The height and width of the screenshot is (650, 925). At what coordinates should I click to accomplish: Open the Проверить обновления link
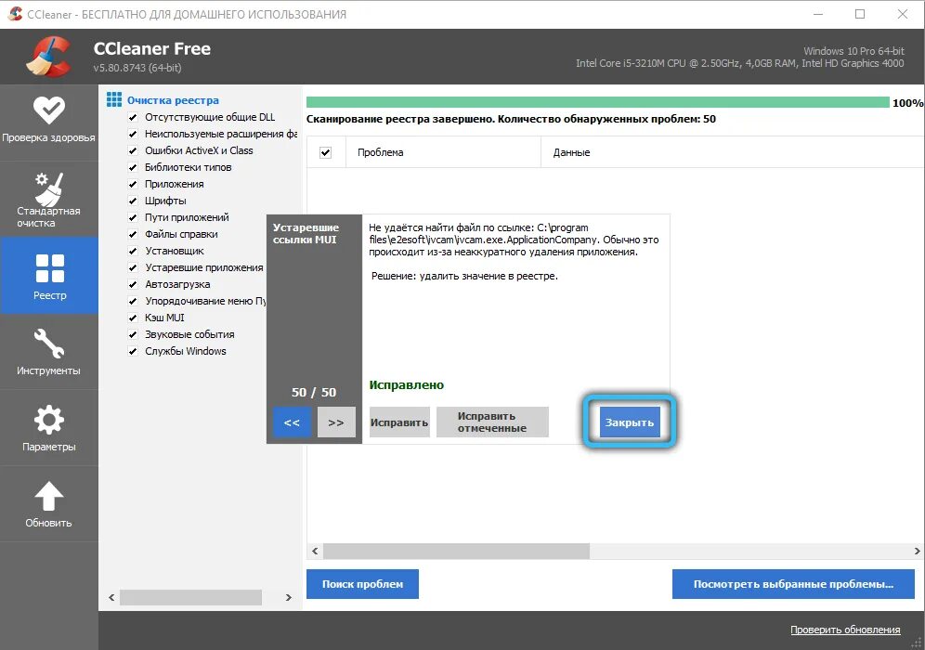[x=845, y=630]
